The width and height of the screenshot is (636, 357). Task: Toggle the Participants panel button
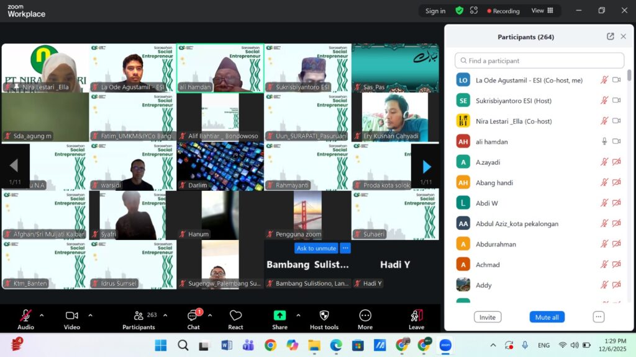click(x=139, y=319)
